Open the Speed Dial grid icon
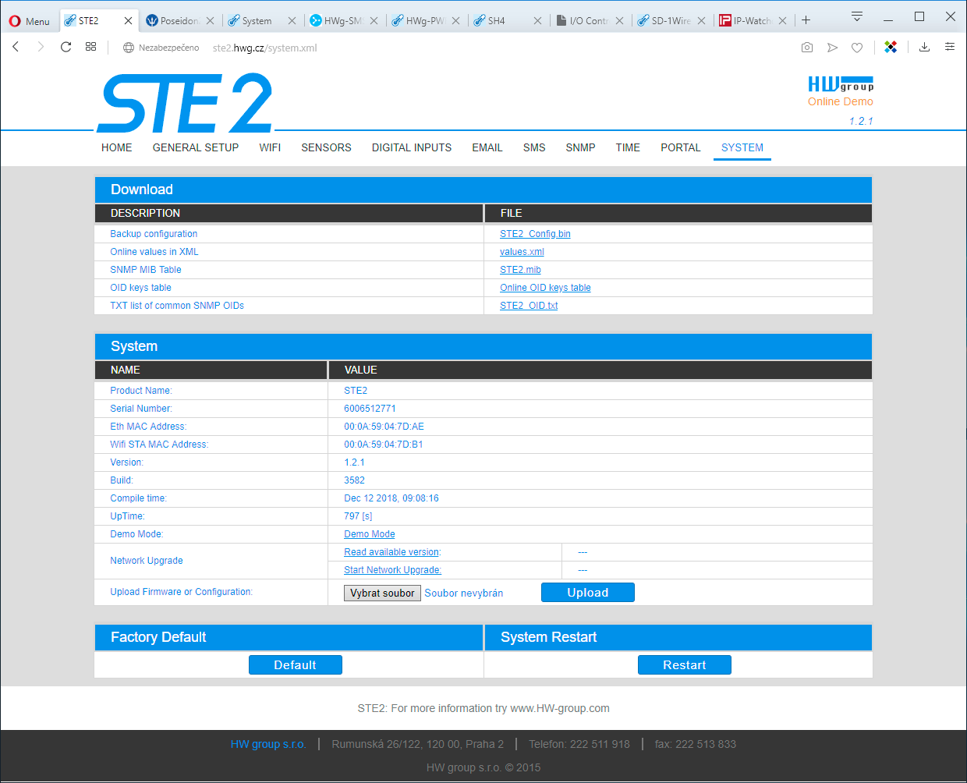 (x=90, y=47)
